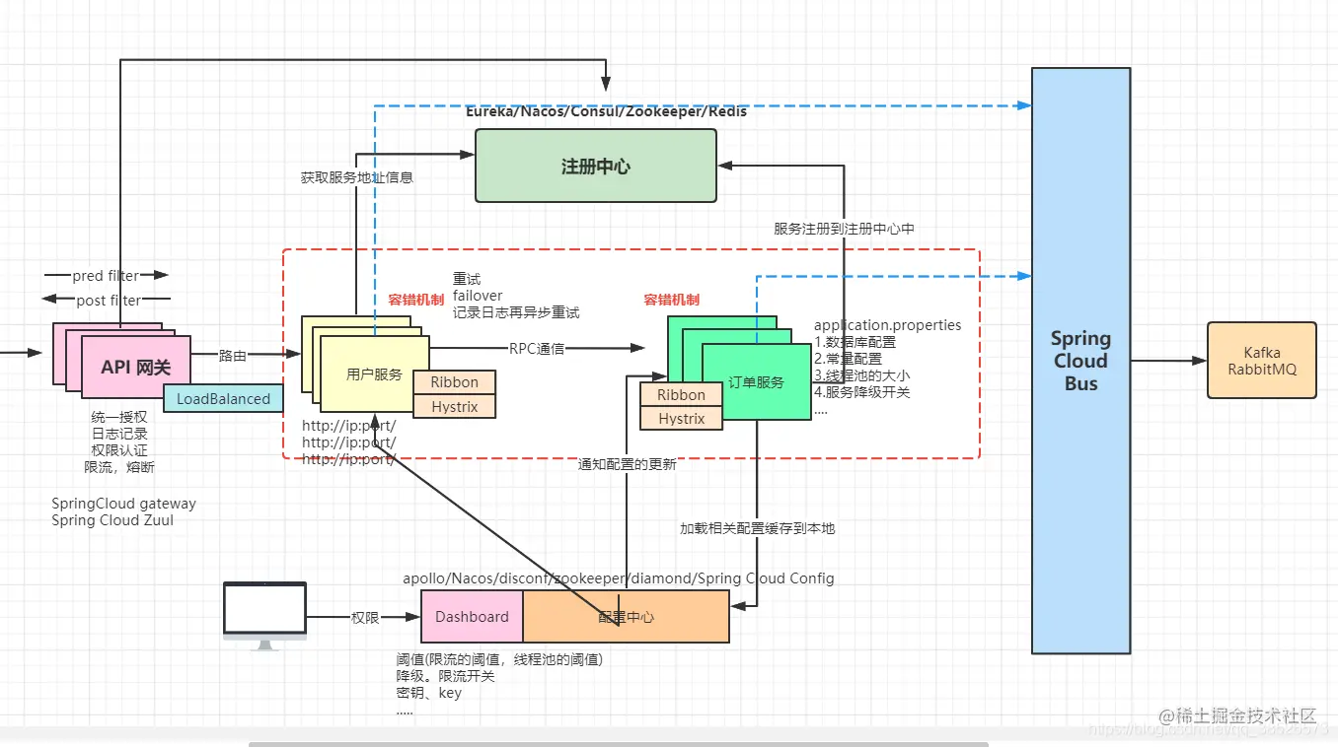The image size is (1338, 747).
Task: Select the 注册中心 registry center box
Action: point(594,166)
